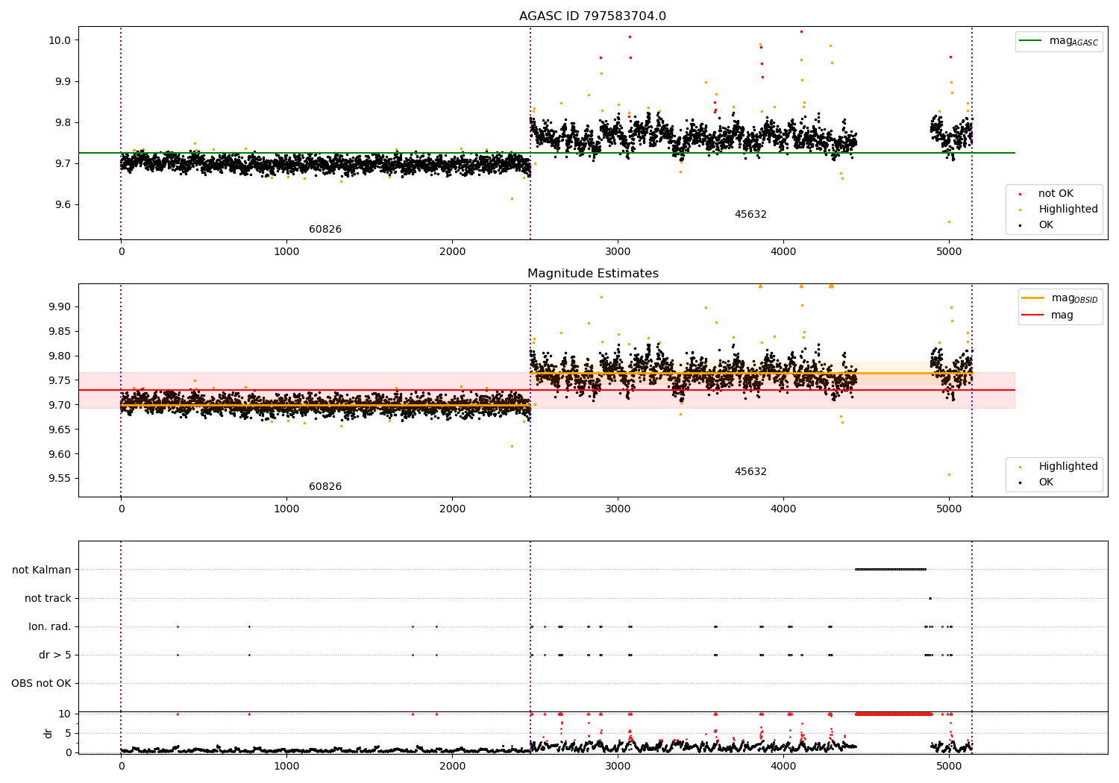Click the 'OBS not OK' row label
This screenshot has height=783, width=1119.
42,684
